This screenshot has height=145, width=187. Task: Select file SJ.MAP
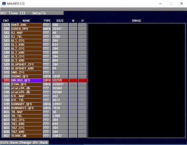coord(26,33)
